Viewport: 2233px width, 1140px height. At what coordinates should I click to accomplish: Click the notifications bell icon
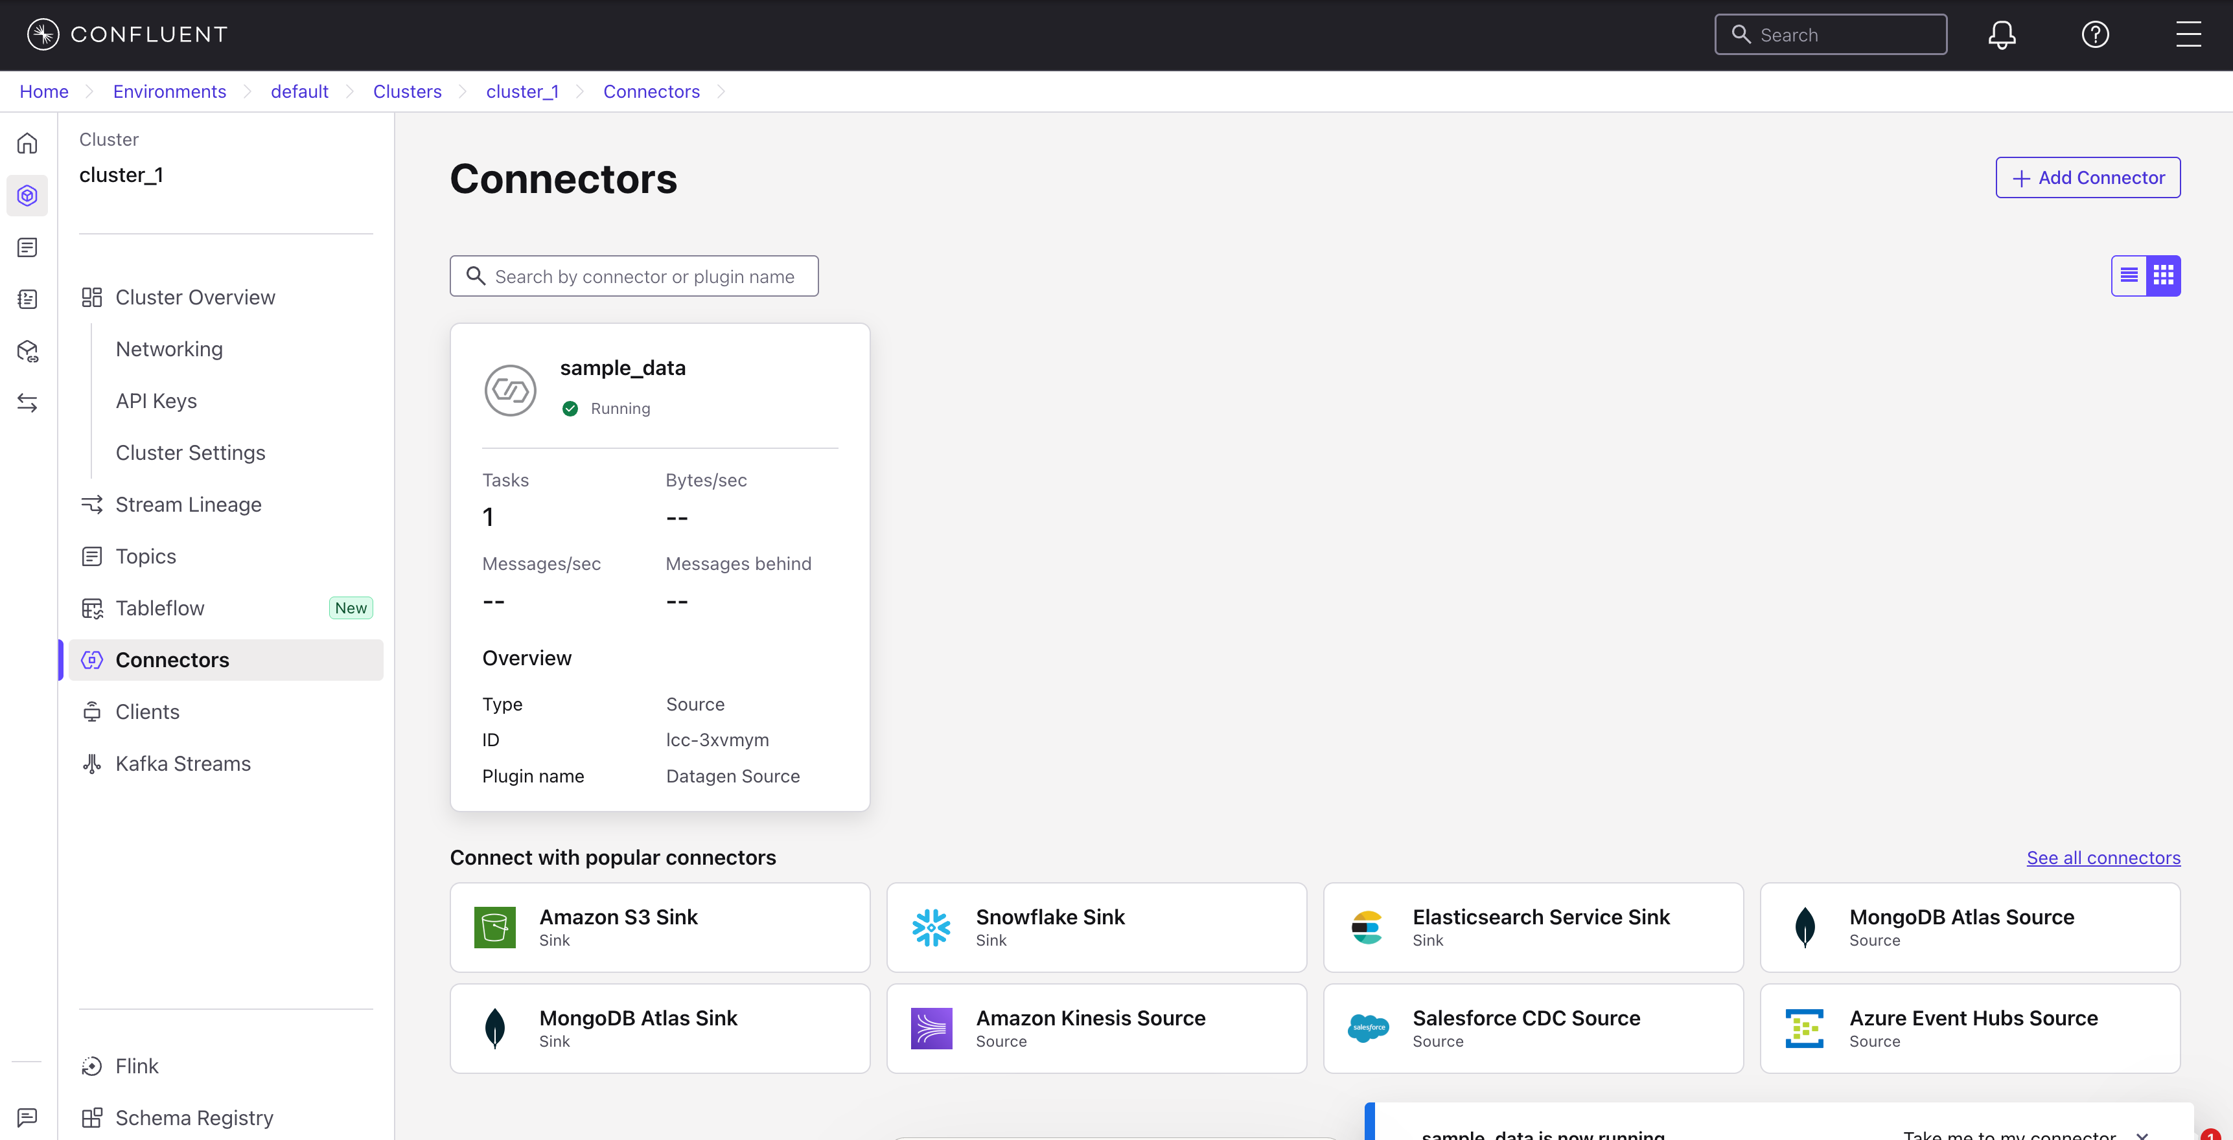(2002, 34)
